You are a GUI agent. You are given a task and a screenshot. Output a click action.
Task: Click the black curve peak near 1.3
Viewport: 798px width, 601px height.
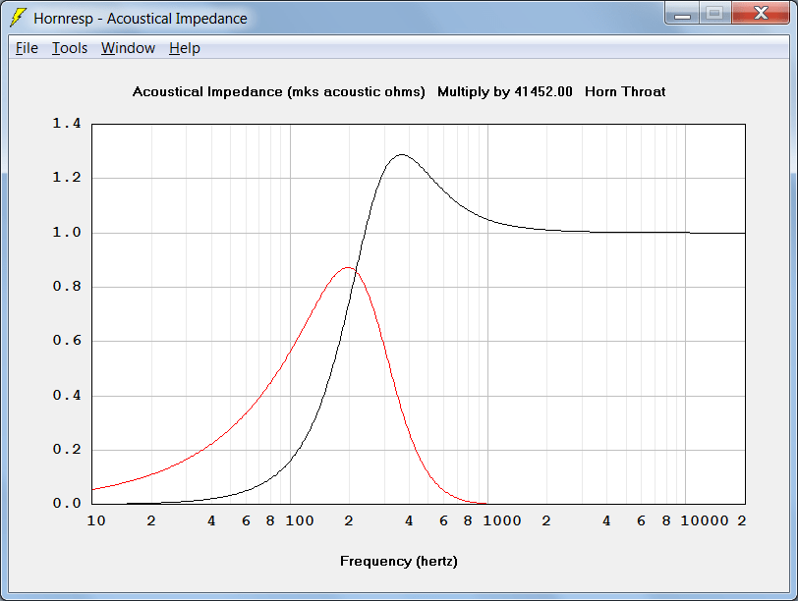(x=402, y=154)
